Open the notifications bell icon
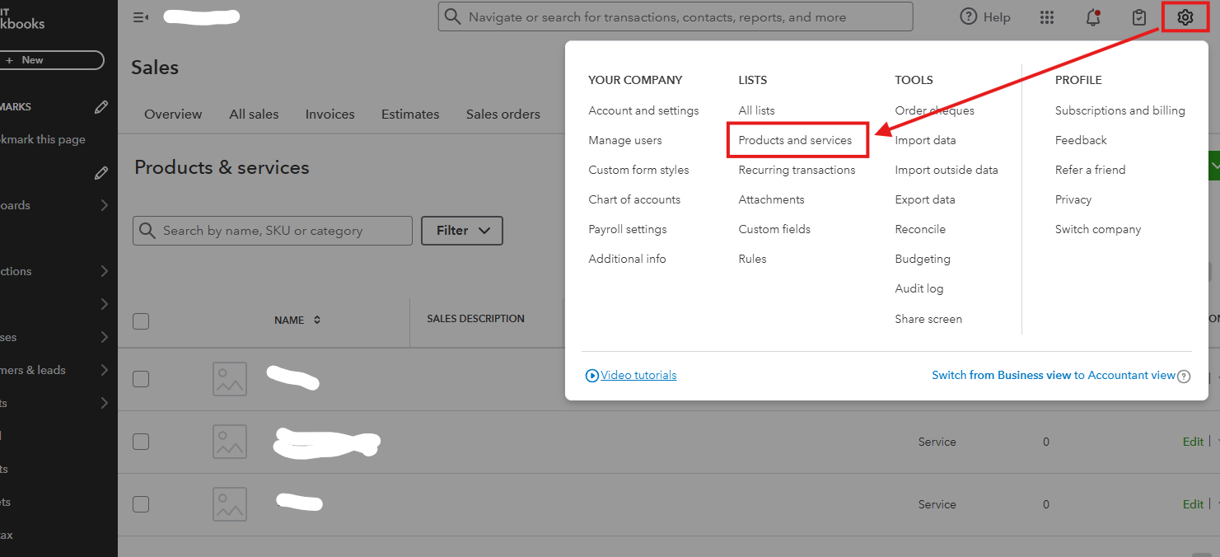The image size is (1220, 557). [1093, 17]
